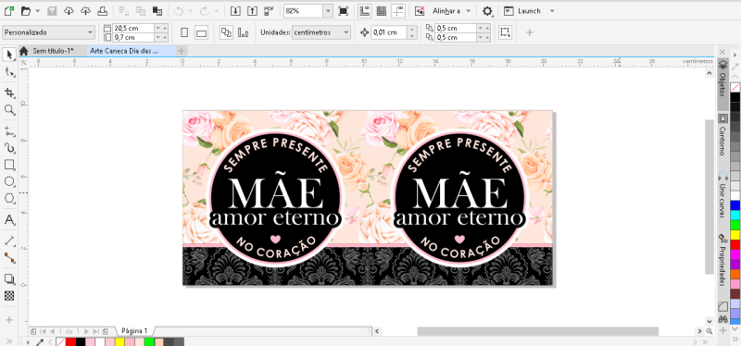Increase the nudge distance 0,01 cm stepper
Image resolution: width=741 pixels, height=346 pixels.
pyautogui.click(x=412, y=30)
